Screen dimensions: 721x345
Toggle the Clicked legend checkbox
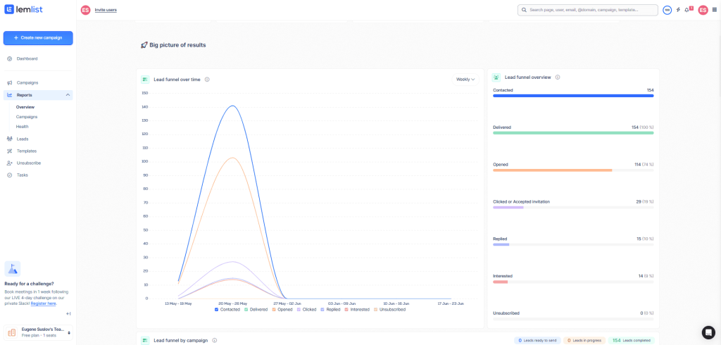click(x=299, y=310)
